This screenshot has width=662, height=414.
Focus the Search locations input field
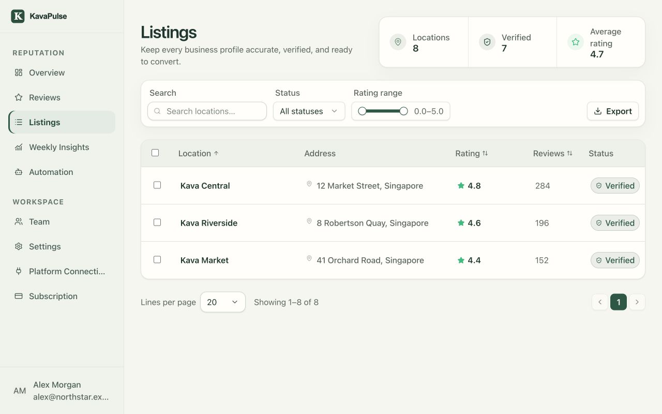pos(207,111)
